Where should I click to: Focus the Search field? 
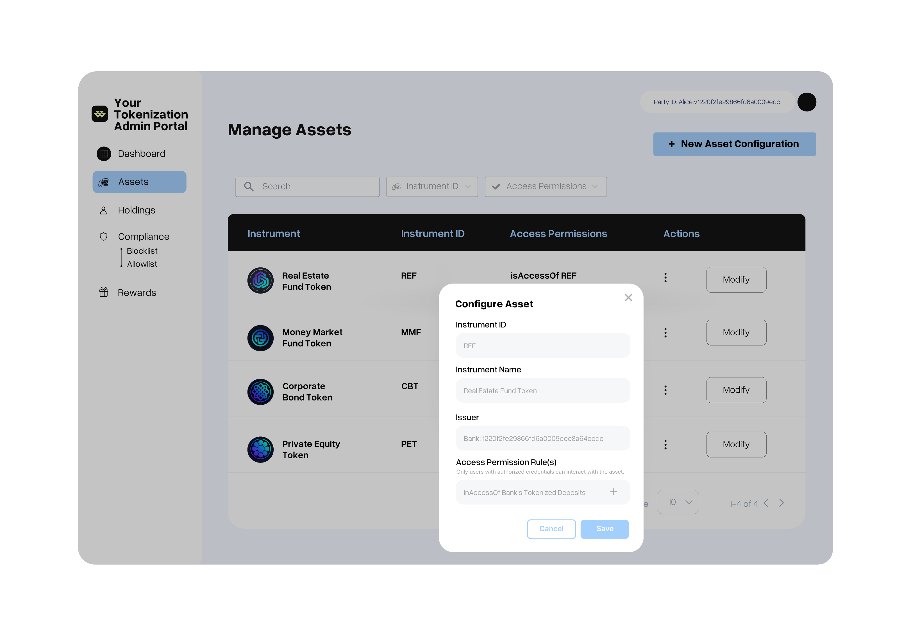pos(307,187)
